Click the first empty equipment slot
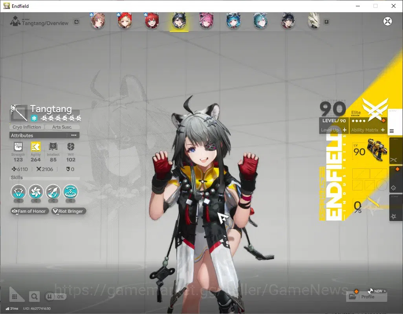403x314 pixels. click(361, 173)
